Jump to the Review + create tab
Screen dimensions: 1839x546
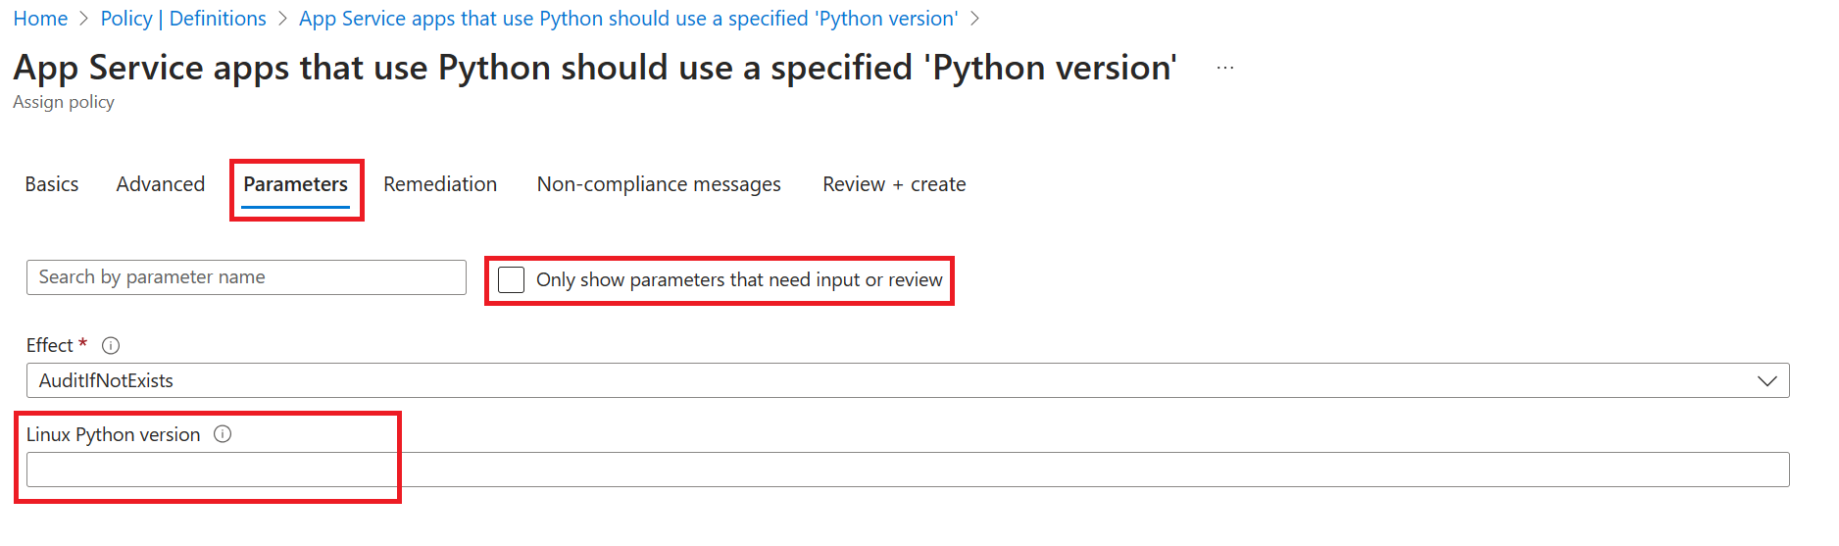894,184
